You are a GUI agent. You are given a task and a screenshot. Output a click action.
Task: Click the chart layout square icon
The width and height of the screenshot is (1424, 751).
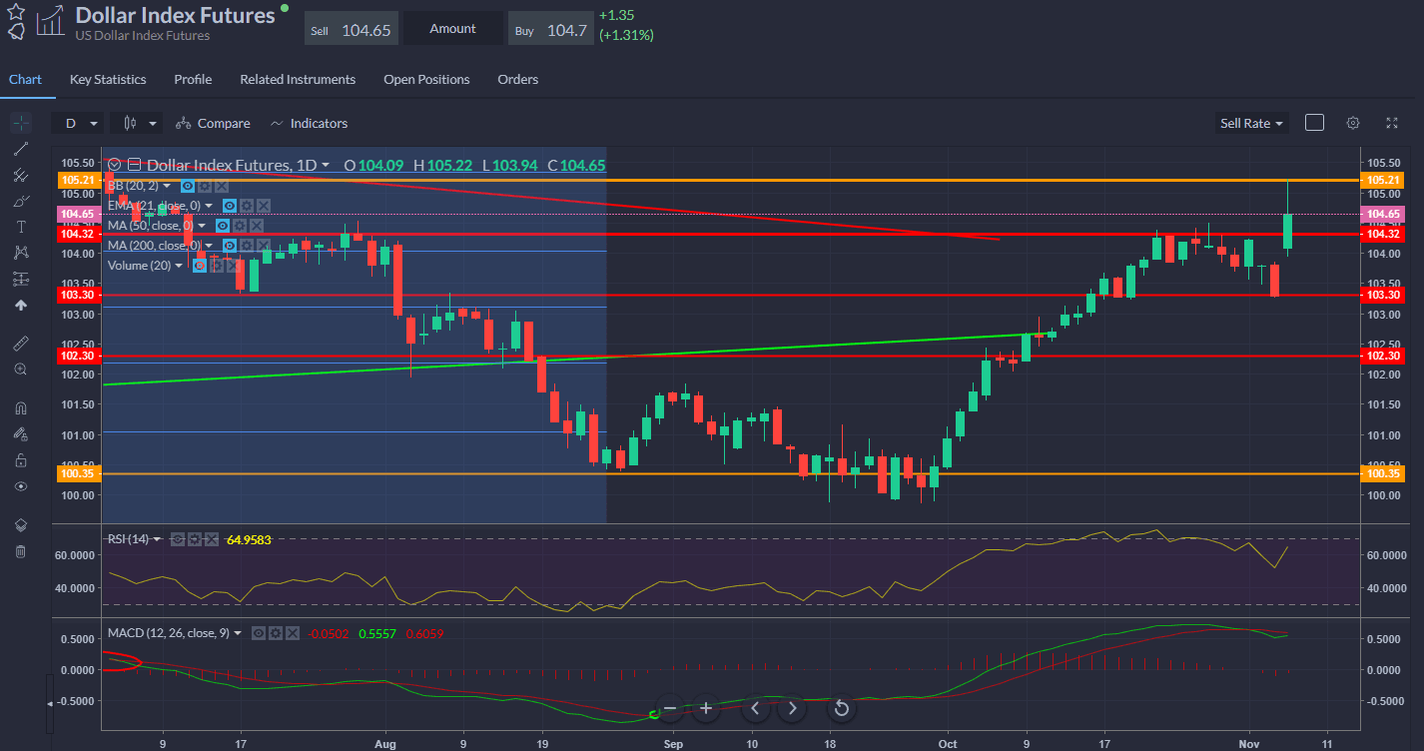click(1315, 123)
